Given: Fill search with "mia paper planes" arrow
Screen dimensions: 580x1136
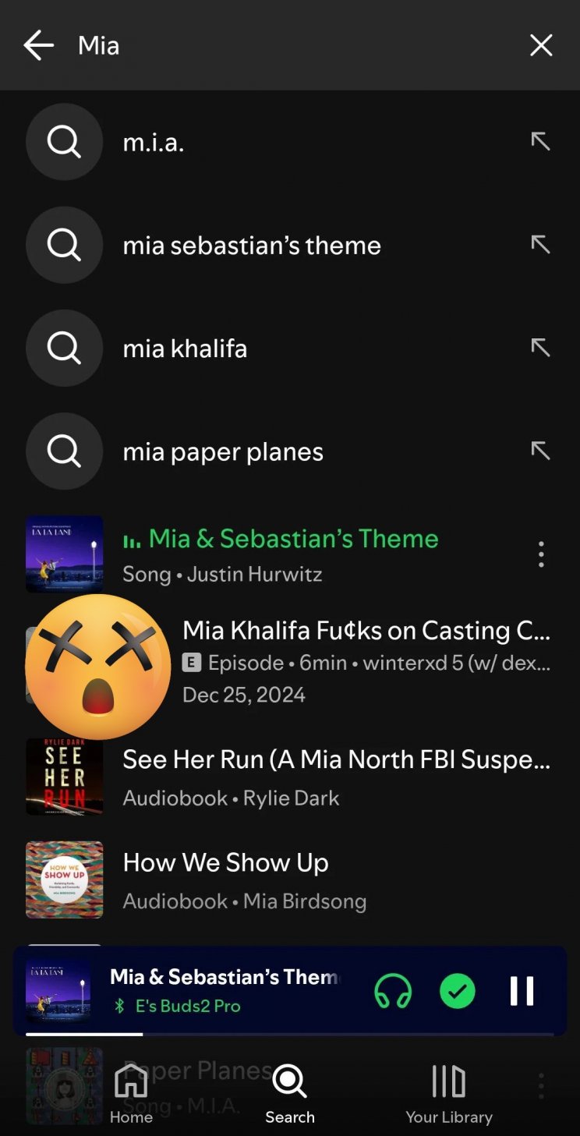Looking at the screenshot, I should (540, 451).
